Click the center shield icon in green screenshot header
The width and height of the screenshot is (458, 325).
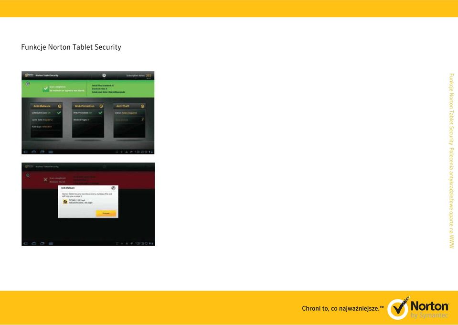click(x=104, y=76)
